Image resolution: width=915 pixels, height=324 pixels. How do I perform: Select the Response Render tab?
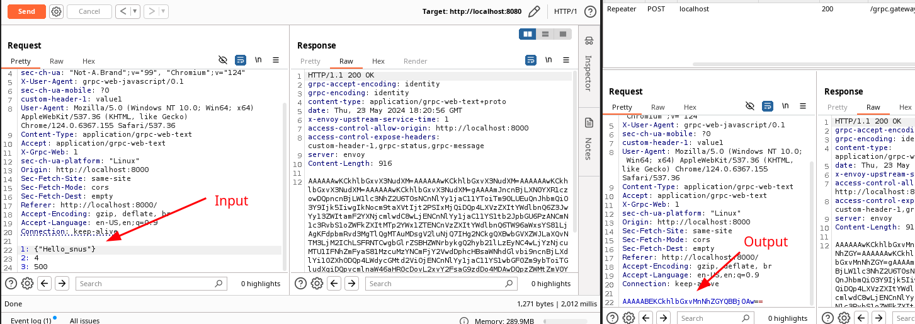coord(416,61)
